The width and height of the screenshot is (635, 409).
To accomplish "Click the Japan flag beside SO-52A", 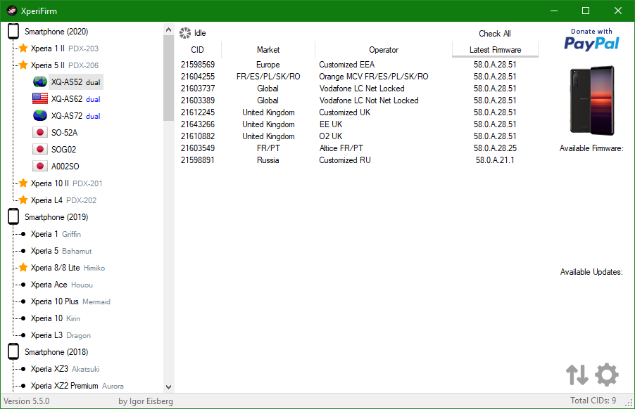I will (39, 132).
